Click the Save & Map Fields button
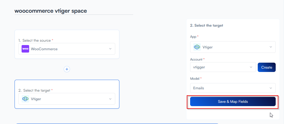 point(233,102)
